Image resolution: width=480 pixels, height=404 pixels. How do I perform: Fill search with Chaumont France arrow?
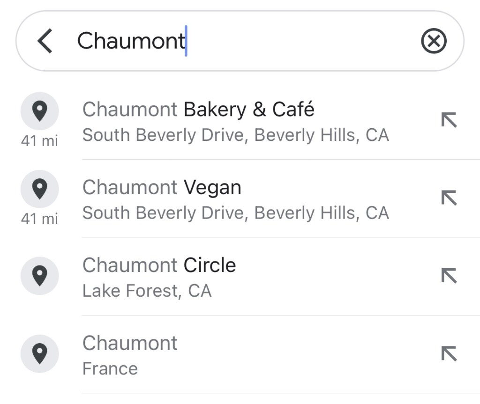[x=449, y=353]
